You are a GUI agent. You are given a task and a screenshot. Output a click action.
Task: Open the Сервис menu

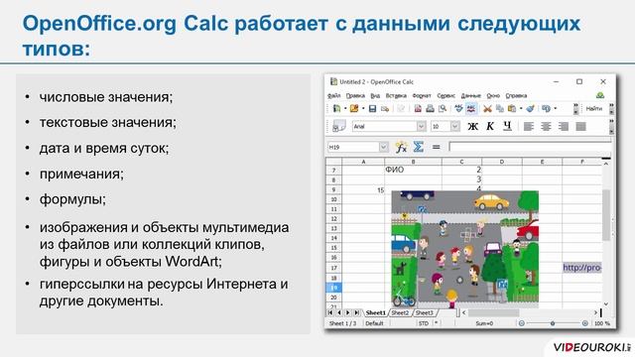coord(446,96)
